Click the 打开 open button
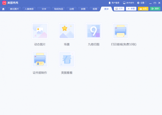 pyautogui.click(x=119, y=9)
